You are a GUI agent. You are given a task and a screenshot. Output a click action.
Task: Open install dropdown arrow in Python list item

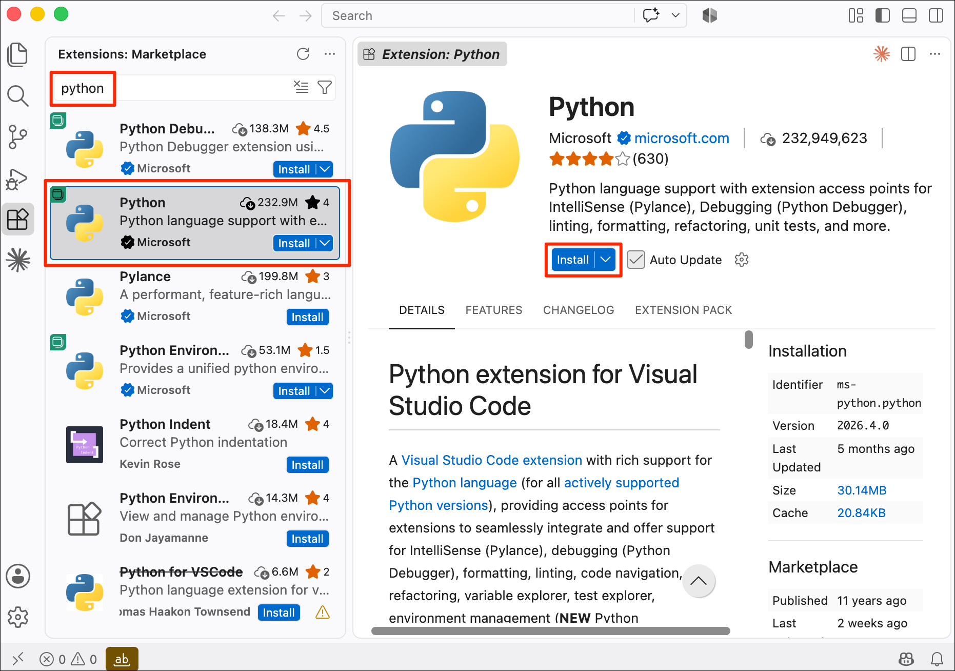click(x=325, y=243)
